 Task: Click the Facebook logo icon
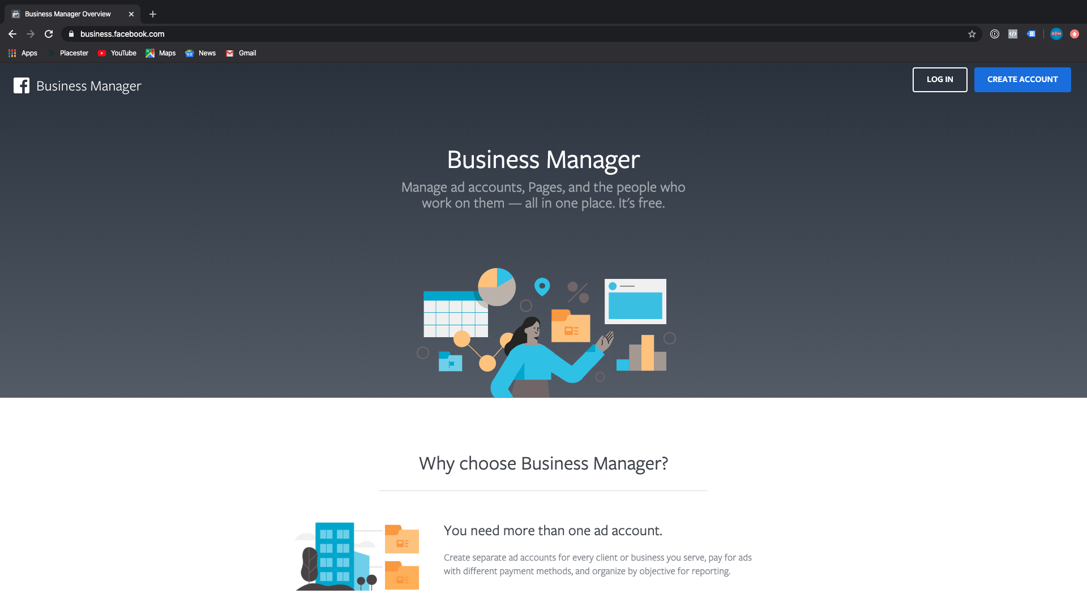point(21,85)
